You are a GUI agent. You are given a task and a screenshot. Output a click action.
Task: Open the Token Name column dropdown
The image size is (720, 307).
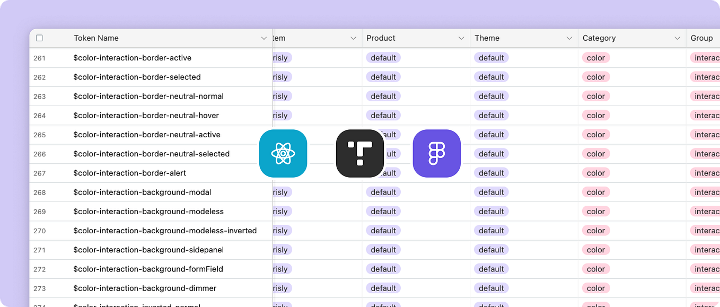pos(264,38)
